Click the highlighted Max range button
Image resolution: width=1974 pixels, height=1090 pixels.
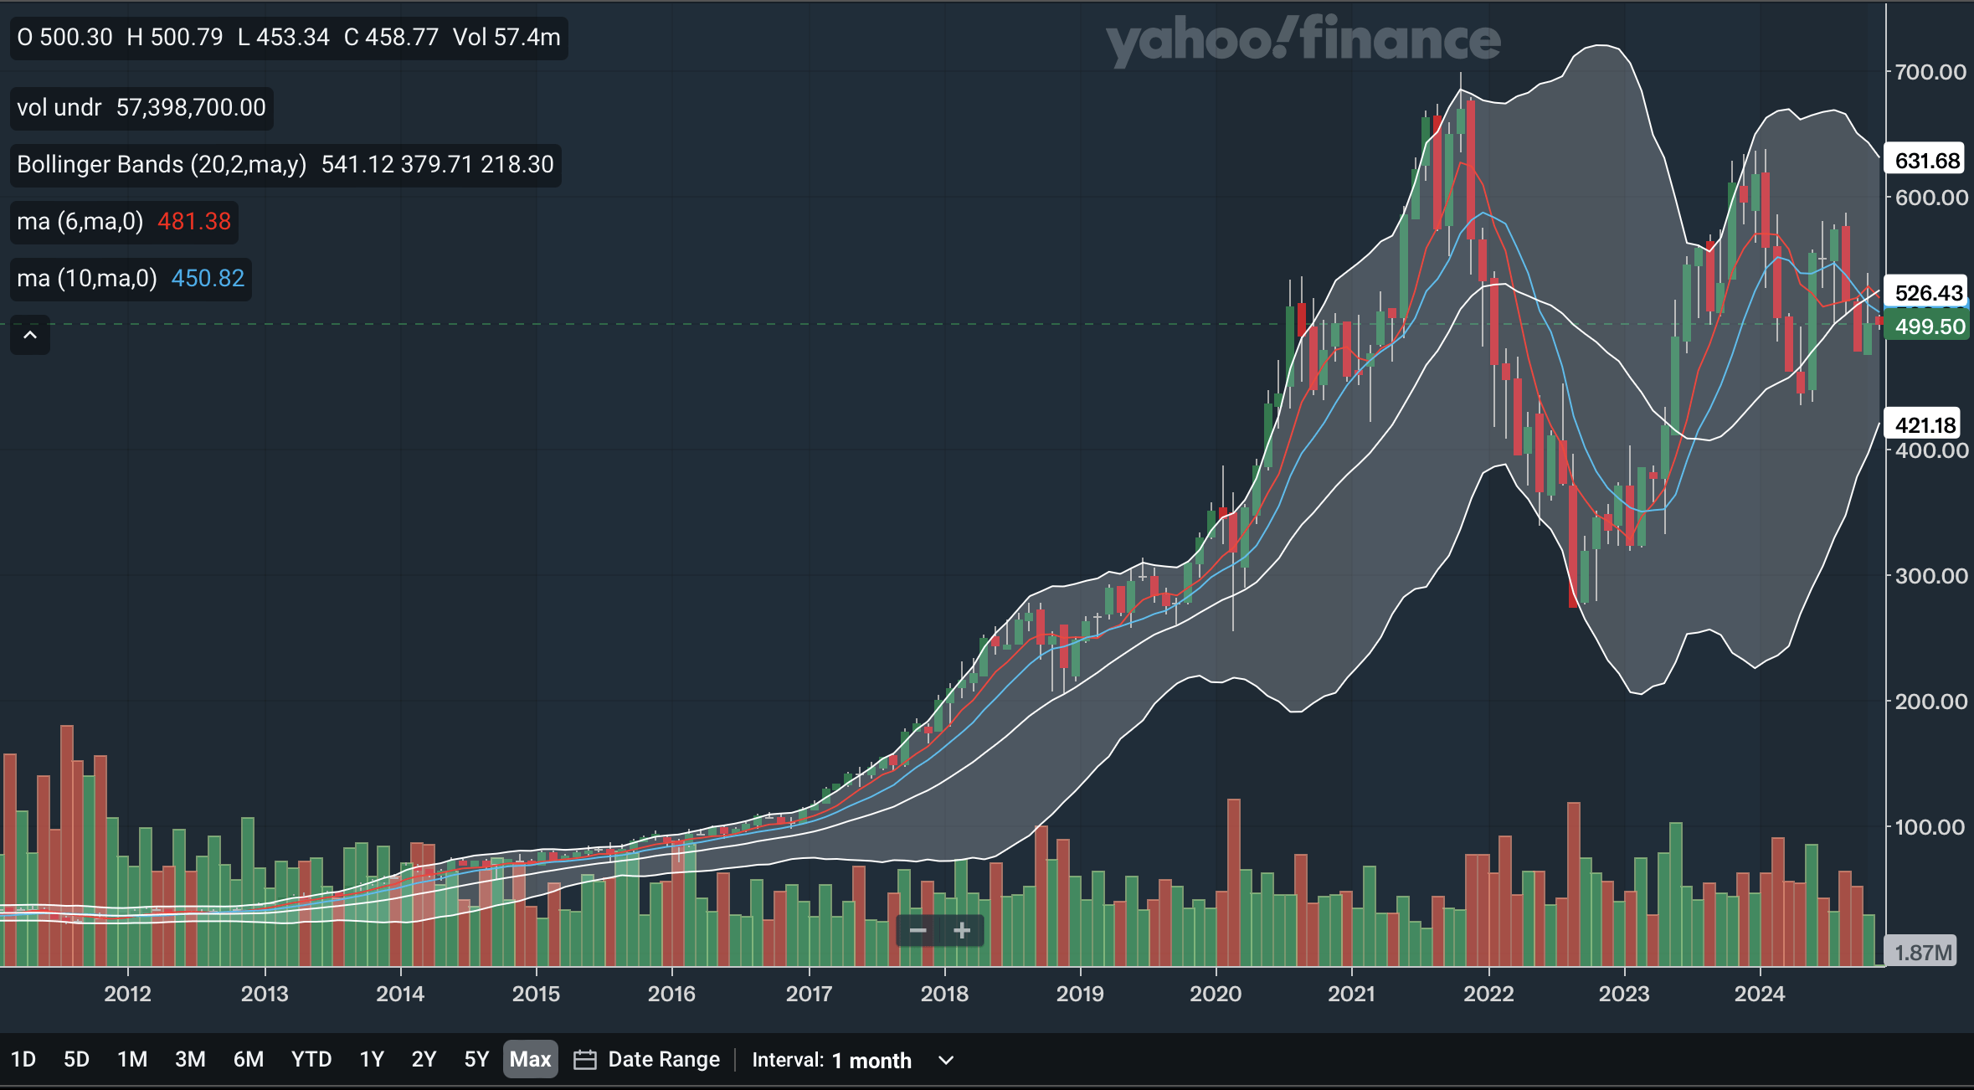[530, 1060]
